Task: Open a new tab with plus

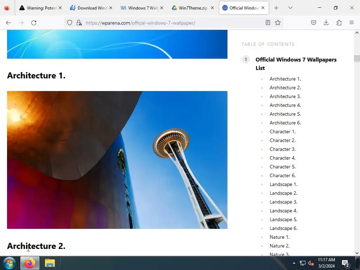Action: pos(276,8)
